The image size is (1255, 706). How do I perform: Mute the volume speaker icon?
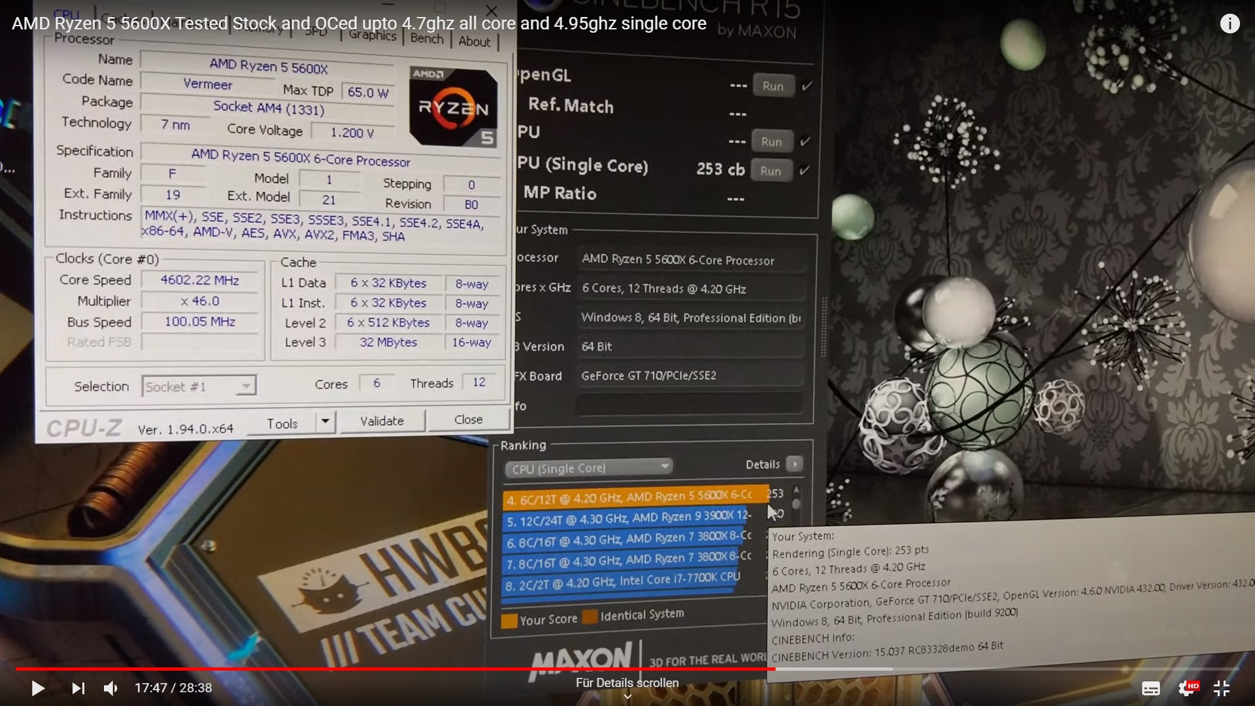110,688
